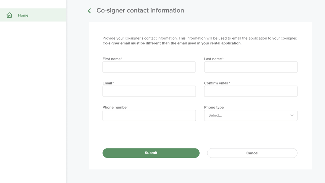The height and width of the screenshot is (183, 325).
Task: Submit the co-signer contact information form
Action: click(x=151, y=153)
